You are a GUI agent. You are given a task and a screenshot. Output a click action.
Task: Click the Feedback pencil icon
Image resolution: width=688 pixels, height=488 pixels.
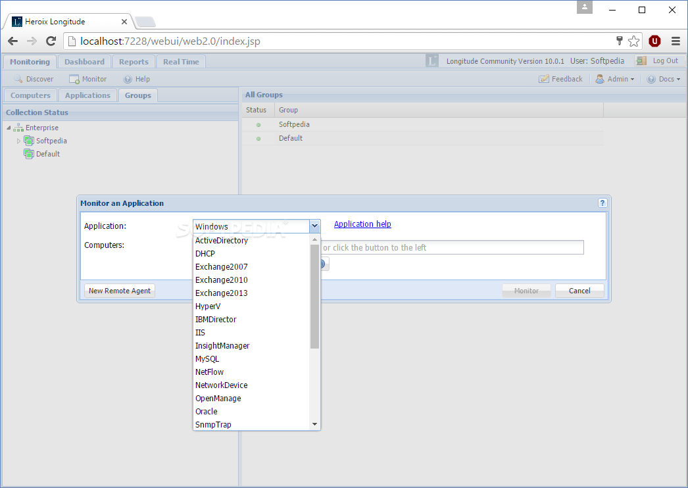544,79
